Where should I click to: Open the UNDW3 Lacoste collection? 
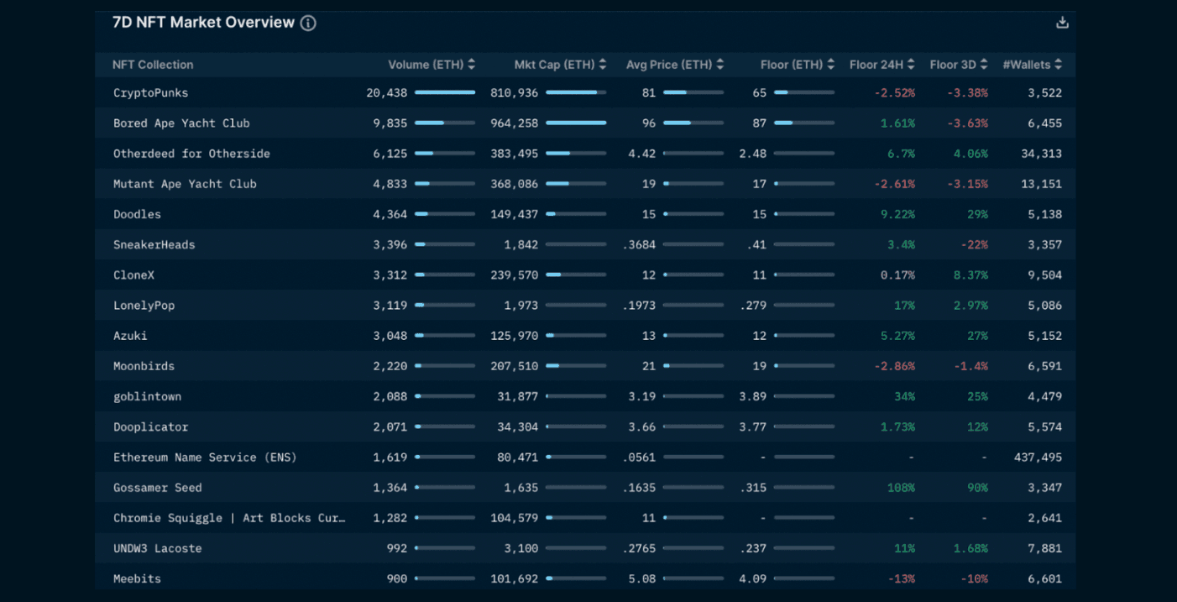157,548
